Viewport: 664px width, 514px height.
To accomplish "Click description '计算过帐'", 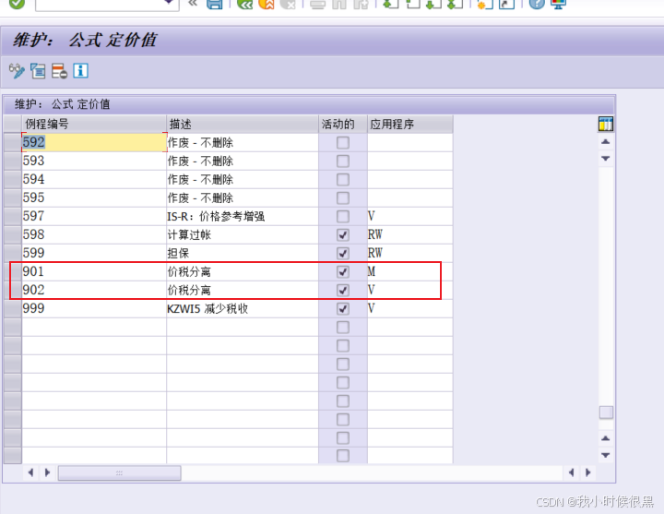I will (x=189, y=234).
